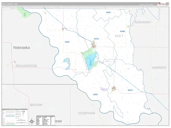Click the town west of the diagonal highway

63,29
